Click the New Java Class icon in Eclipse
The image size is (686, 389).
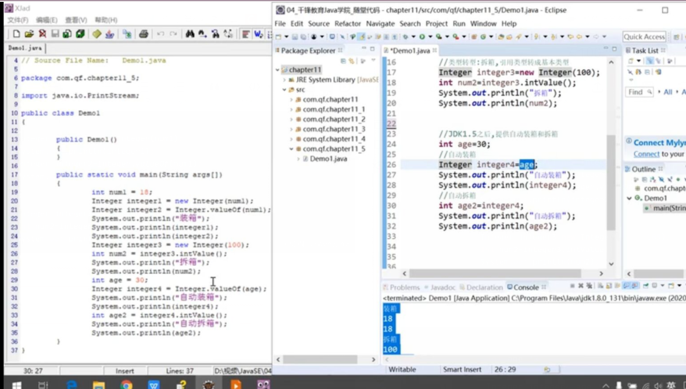(483, 37)
